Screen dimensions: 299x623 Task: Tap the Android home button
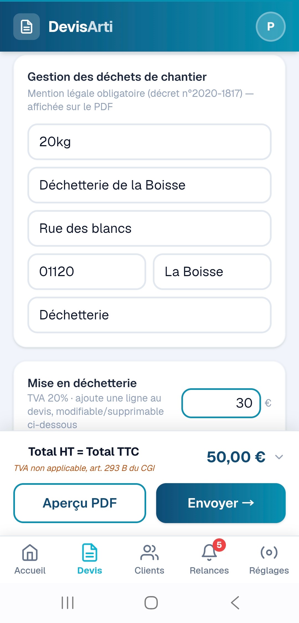pyautogui.click(x=151, y=603)
